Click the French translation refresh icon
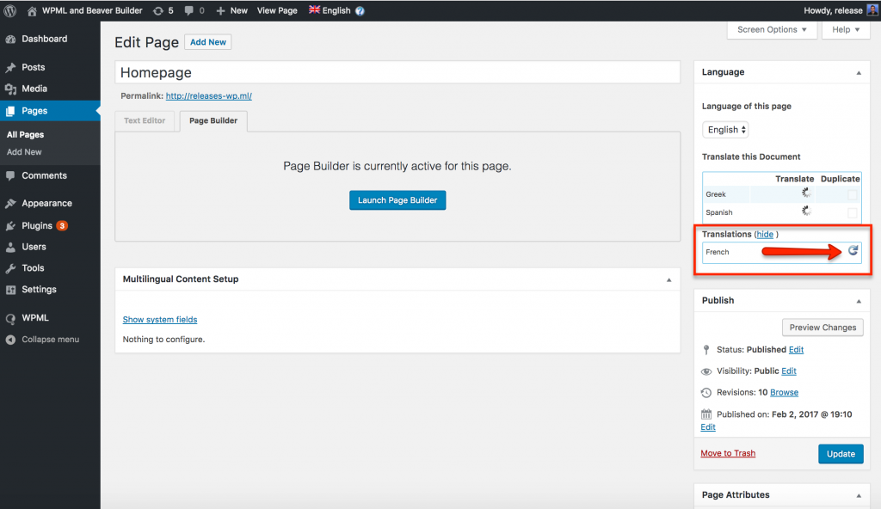Image resolution: width=881 pixels, height=509 pixels. point(853,250)
